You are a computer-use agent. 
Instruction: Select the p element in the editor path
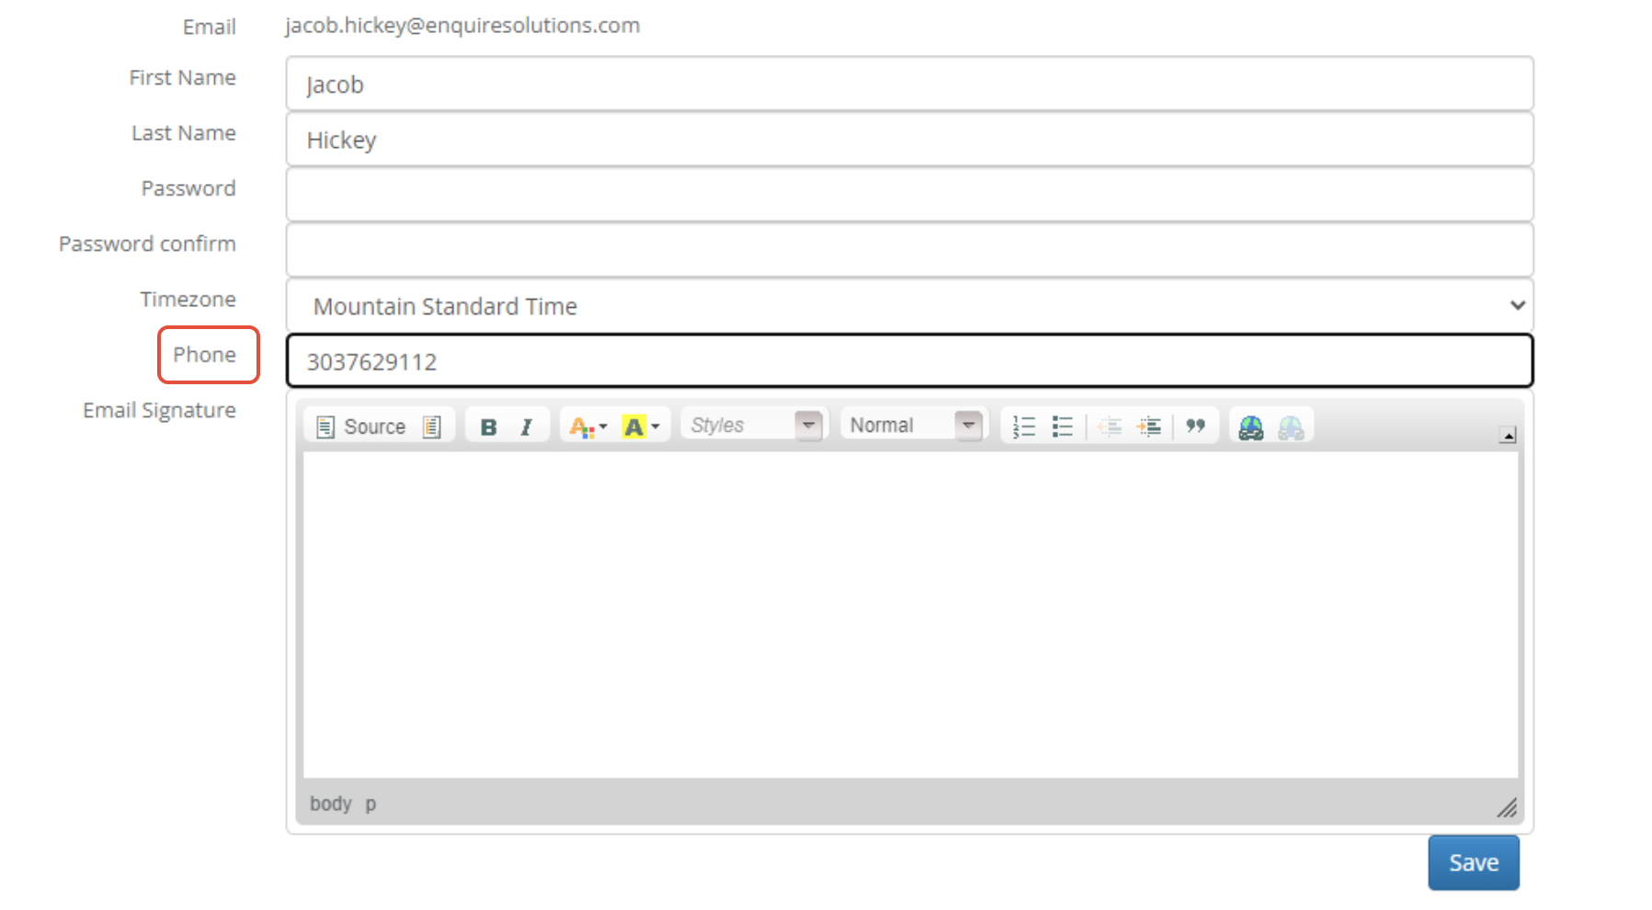click(x=371, y=802)
